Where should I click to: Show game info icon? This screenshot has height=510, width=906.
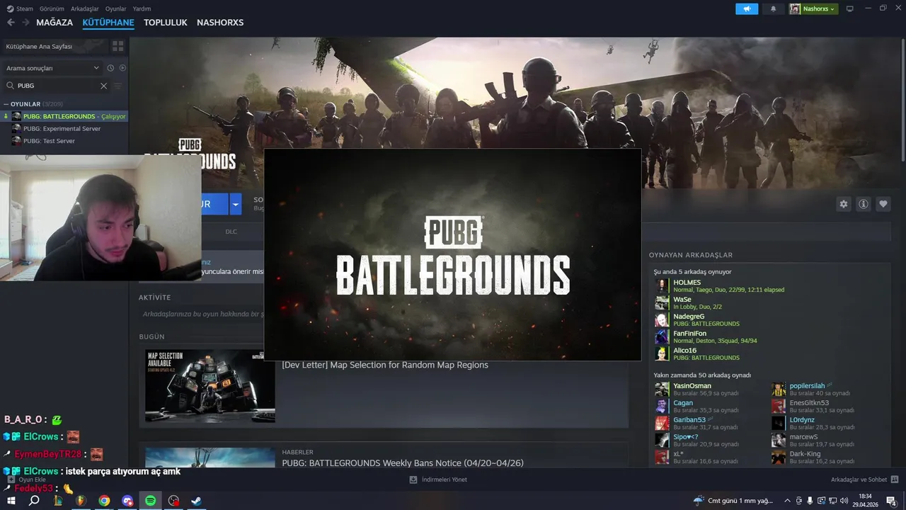tap(864, 204)
